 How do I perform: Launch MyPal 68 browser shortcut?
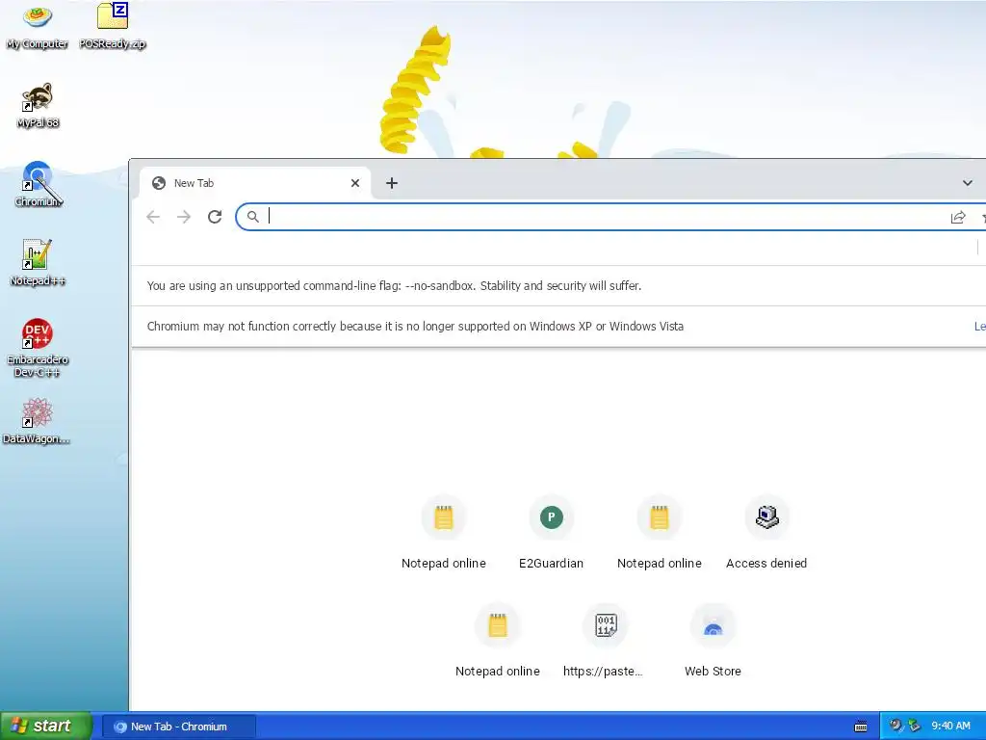click(38, 105)
